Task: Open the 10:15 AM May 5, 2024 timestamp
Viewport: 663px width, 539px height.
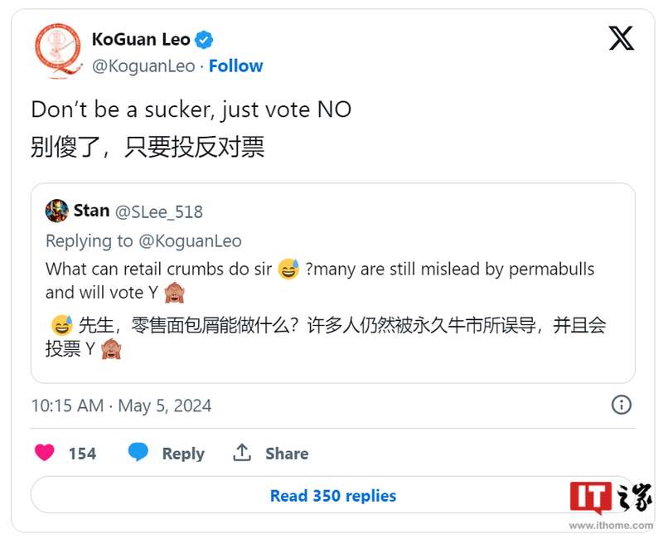Action: [x=121, y=405]
